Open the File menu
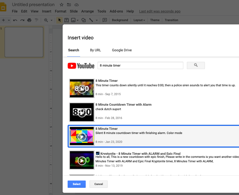 coord(15,11)
